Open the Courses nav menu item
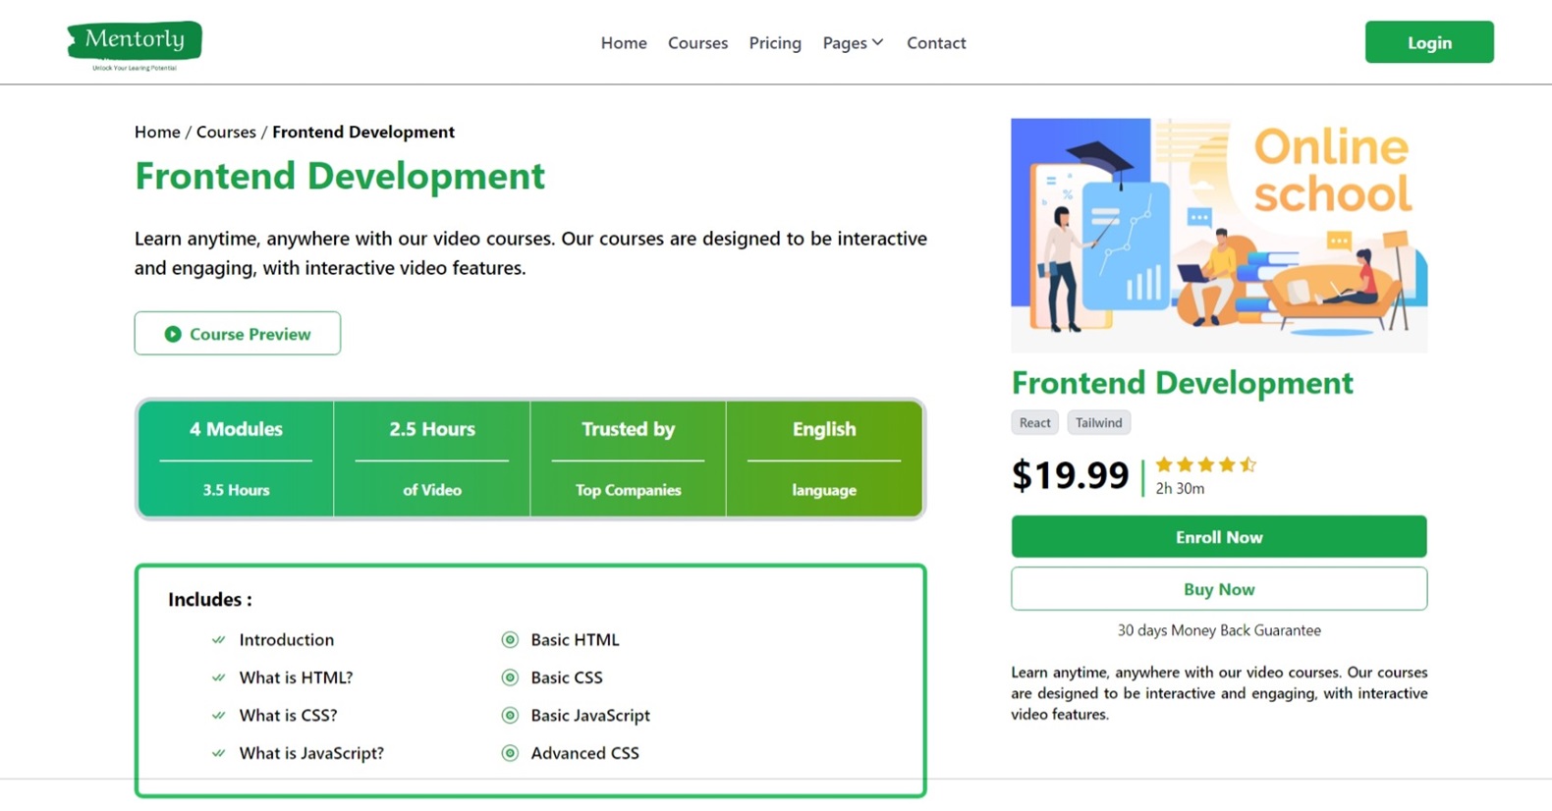This screenshot has width=1552, height=811. click(697, 43)
